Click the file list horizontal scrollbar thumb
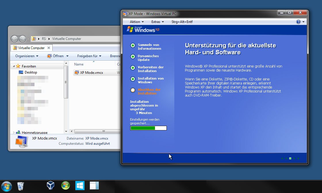The width and height of the screenshot is (322, 193). pyautogui.click(x=97, y=131)
